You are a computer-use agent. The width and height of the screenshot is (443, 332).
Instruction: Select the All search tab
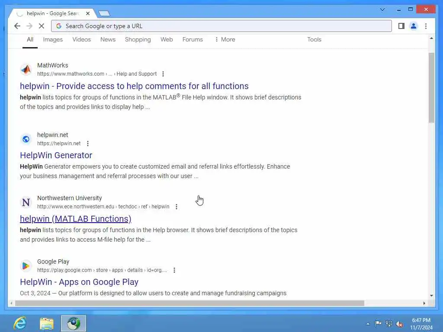pyautogui.click(x=30, y=39)
